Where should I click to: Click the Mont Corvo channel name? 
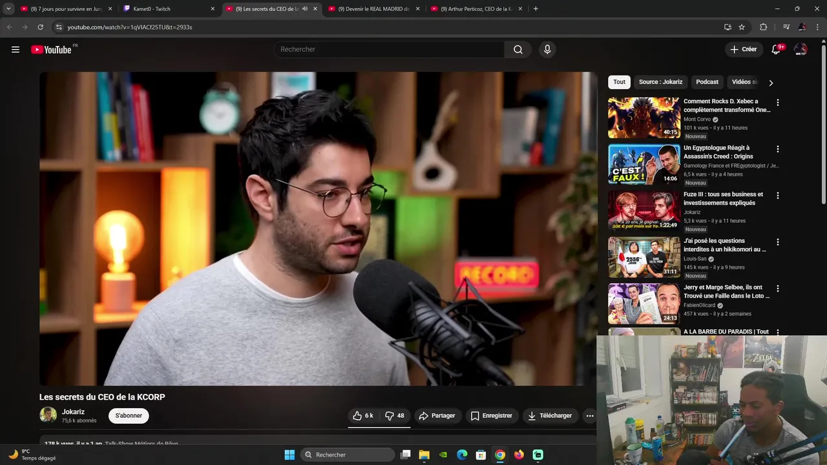click(x=697, y=119)
